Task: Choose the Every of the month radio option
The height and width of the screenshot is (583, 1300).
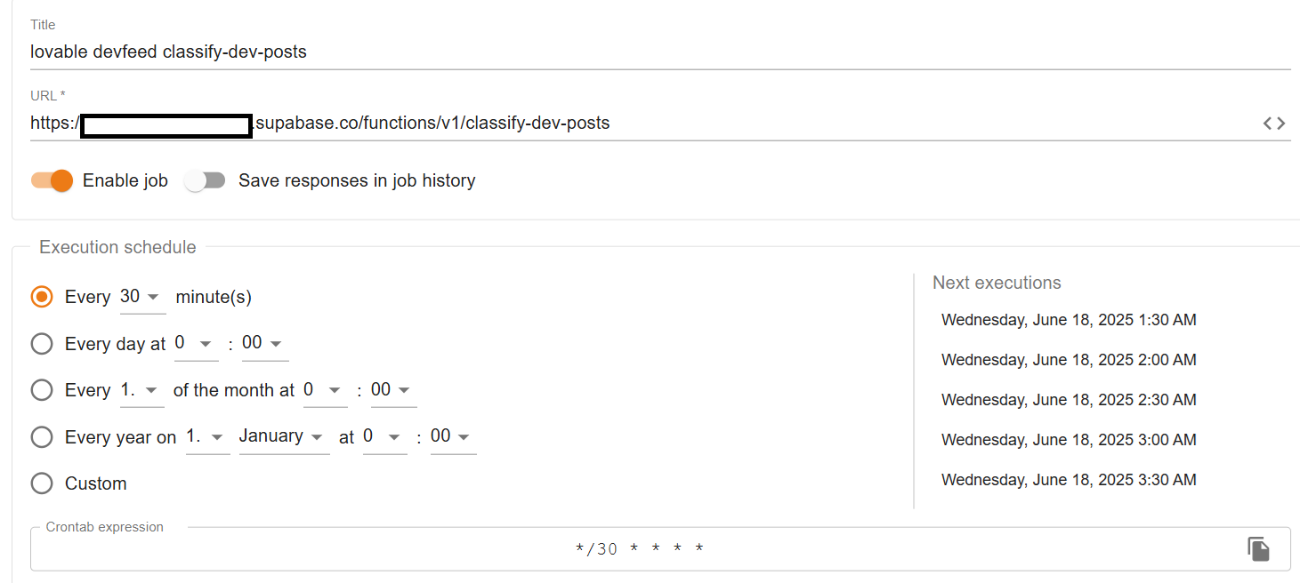Action: 42,390
